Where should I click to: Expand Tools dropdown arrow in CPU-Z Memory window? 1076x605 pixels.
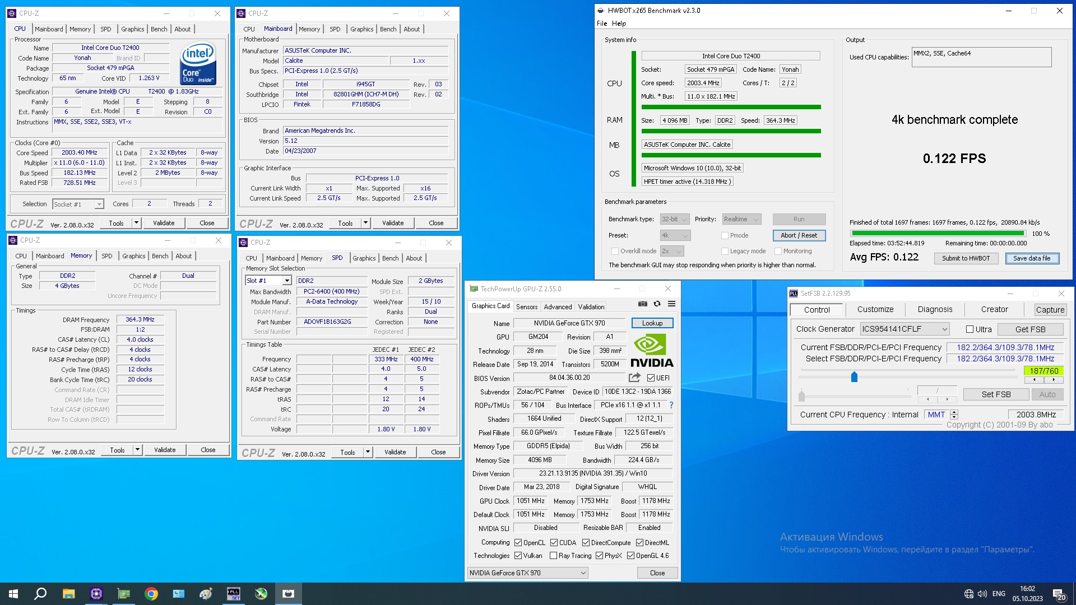click(137, 450)
